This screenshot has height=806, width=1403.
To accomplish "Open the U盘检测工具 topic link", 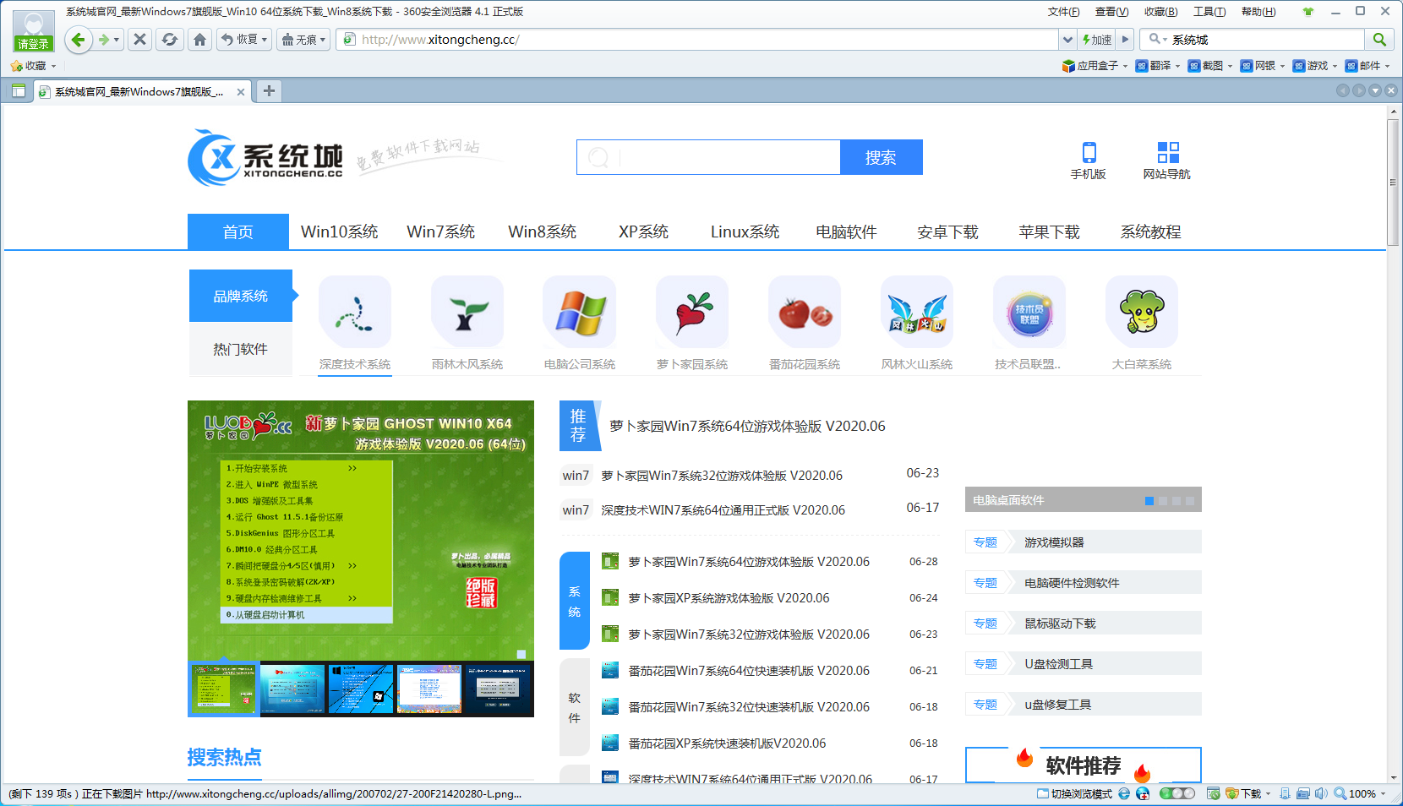I will [x=1058, y=664].
